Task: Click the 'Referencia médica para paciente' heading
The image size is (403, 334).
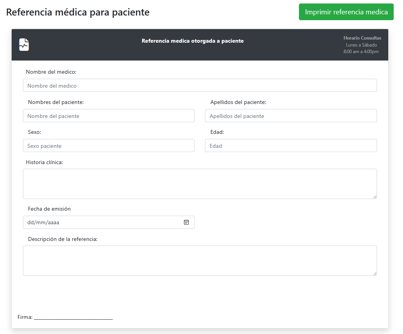Action: coord(78,12)
